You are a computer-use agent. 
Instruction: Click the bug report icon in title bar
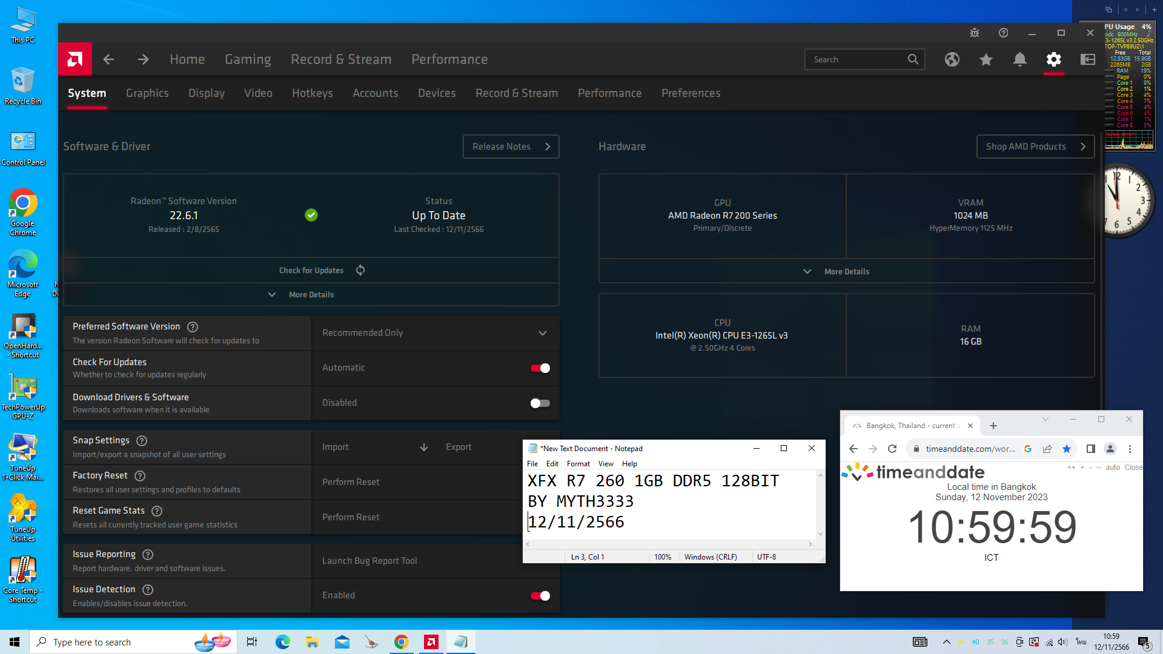[975, 33]
